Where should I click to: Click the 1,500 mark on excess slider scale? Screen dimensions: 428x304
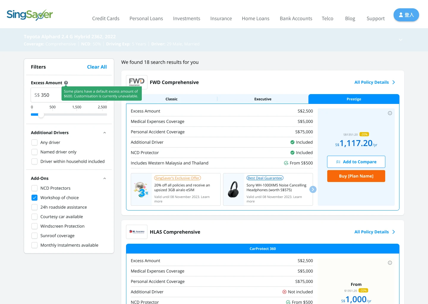pos(77,107)
